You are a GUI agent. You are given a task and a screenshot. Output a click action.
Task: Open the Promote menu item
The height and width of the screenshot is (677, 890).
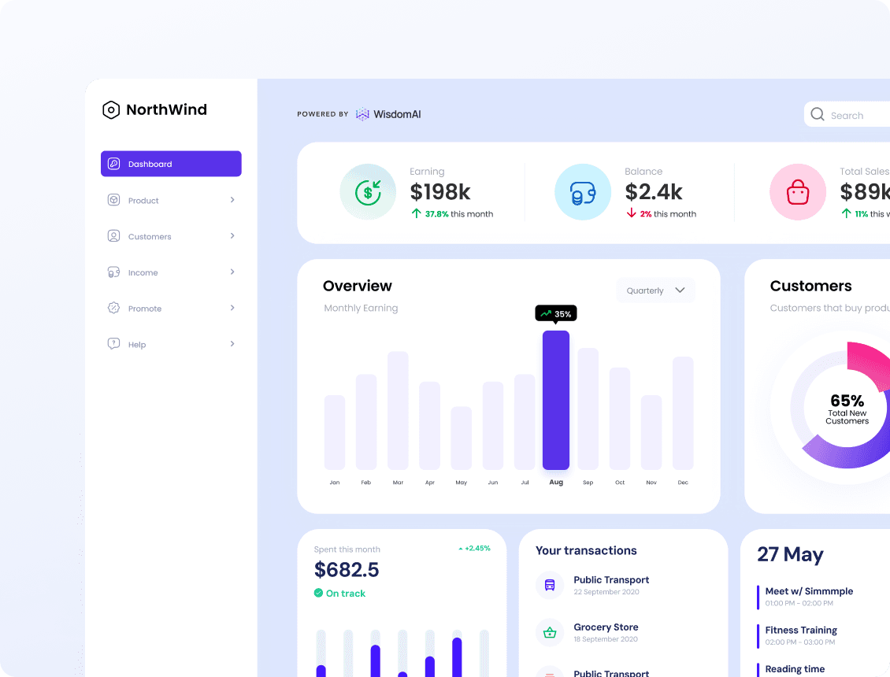(x=171, y=308)
